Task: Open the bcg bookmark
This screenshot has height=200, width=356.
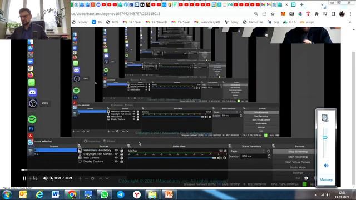Action: point(273,22)
